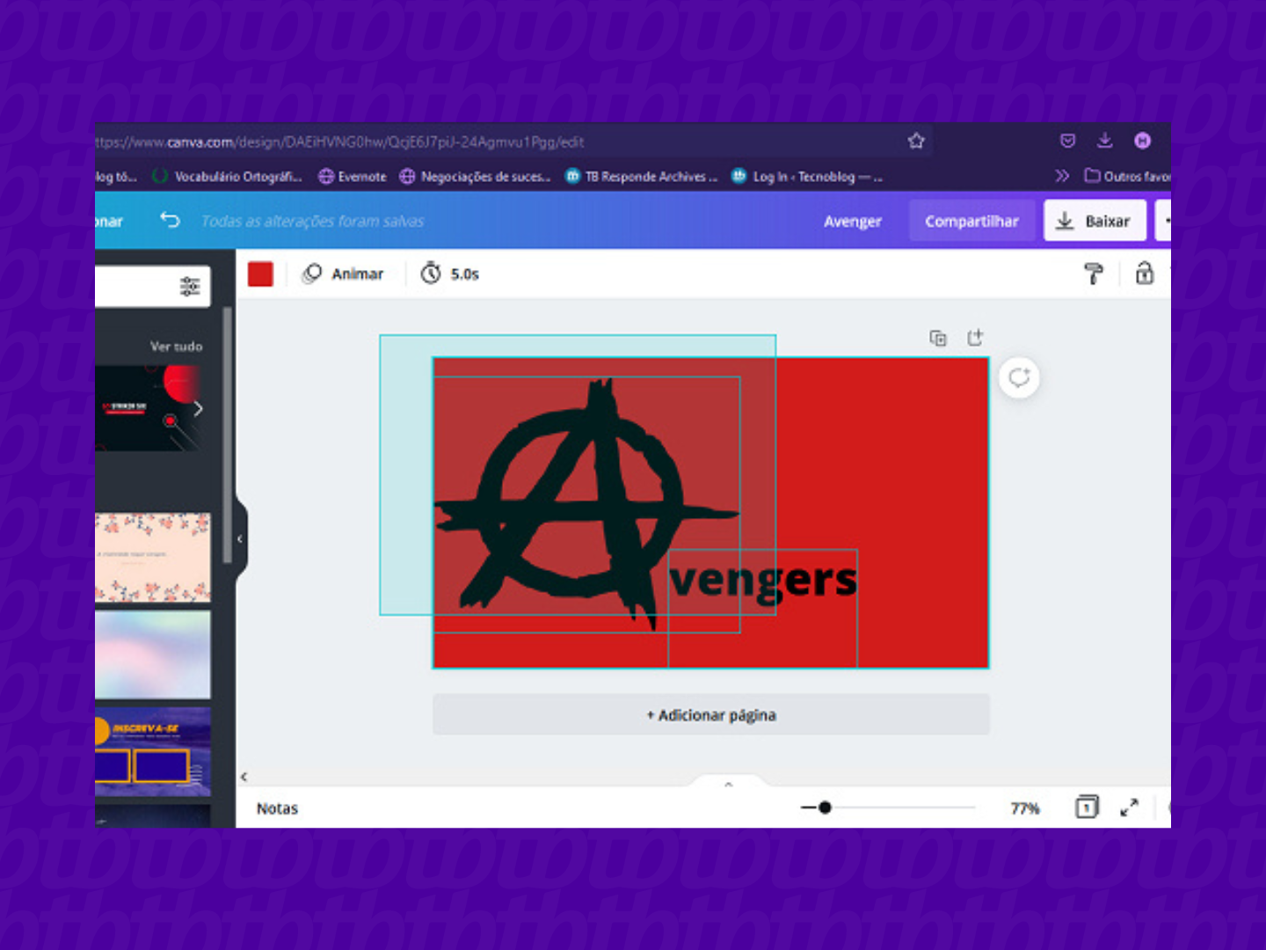Toggle the lock icon in toolbar
1266x950 pixels.
coord(1144,274)
